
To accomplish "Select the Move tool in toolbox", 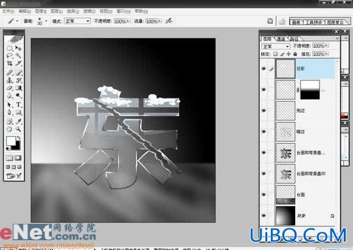I will coord(18,48).
